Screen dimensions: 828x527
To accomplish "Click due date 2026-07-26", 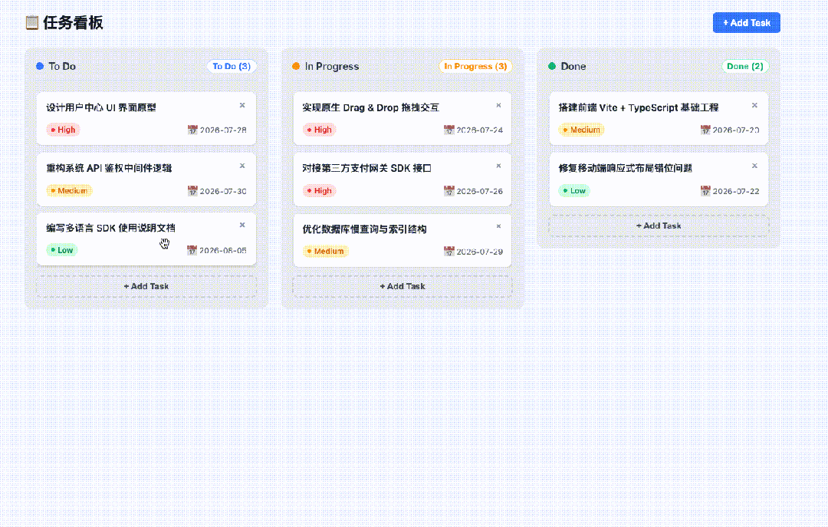I will (x=479, y=191).
